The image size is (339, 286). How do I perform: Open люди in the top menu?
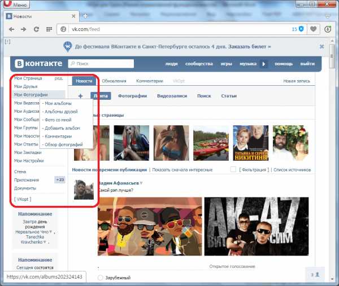[171, 64]
